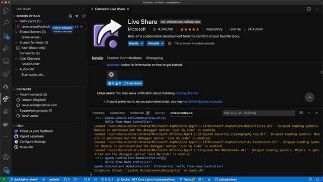Open editor more actions ellipsis

(x=316, y=9)
